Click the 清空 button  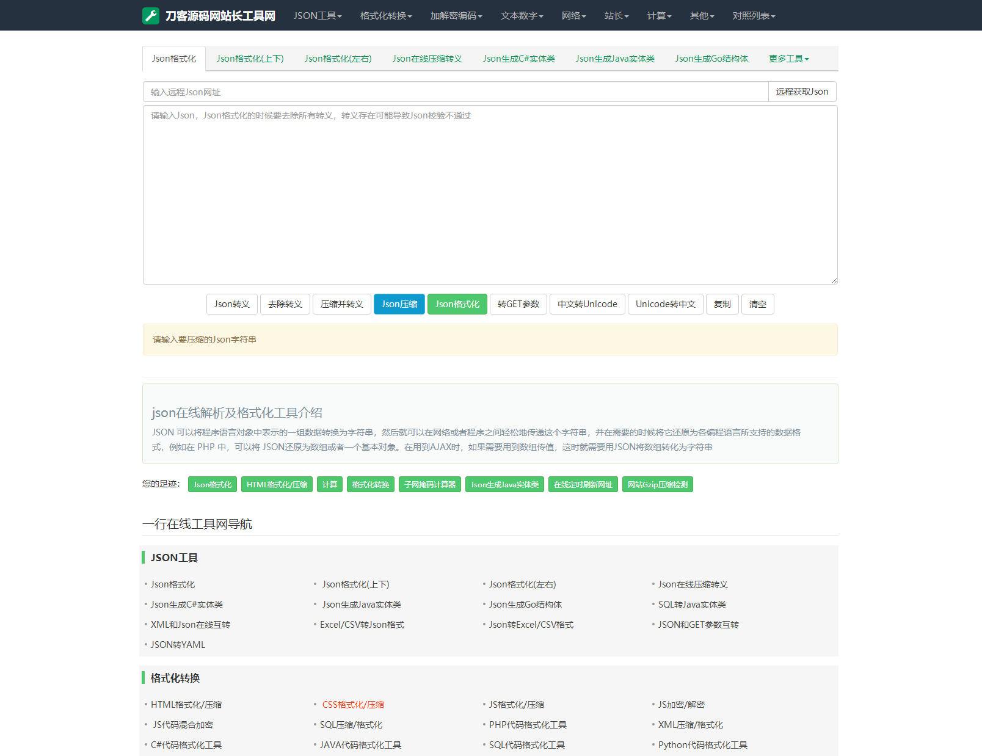click(758, 304)
